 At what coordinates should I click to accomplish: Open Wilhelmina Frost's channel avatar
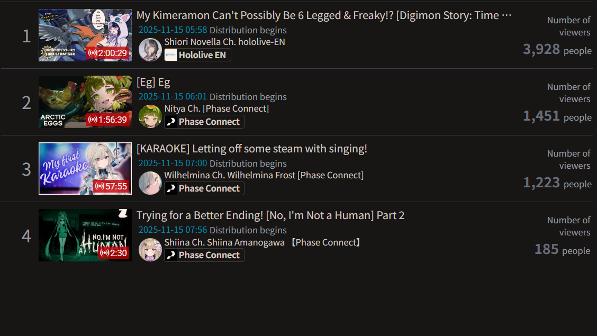coord(150,183)
